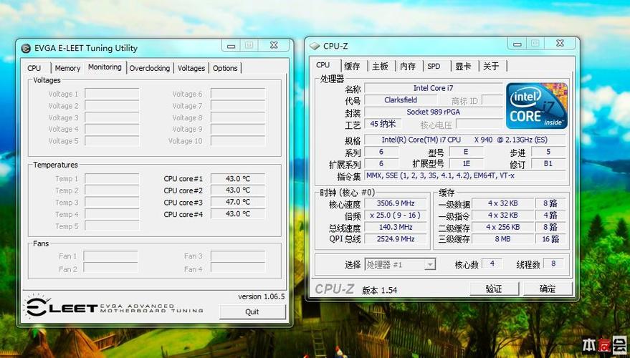Click the 45 纳米 process value
Screen dimensions: 630x358
[x=383, y=124]
